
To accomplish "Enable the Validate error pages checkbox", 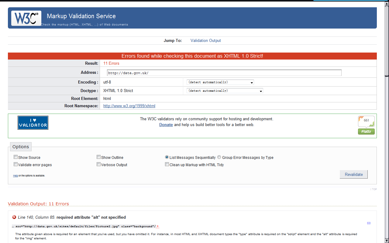I will [15, 164].
